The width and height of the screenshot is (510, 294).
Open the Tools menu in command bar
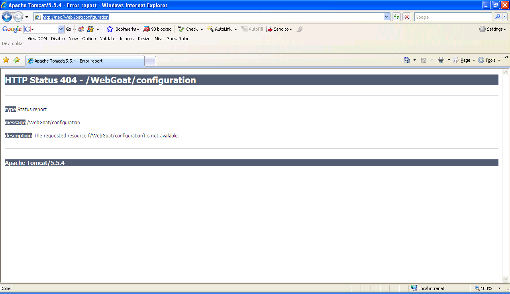489,60
